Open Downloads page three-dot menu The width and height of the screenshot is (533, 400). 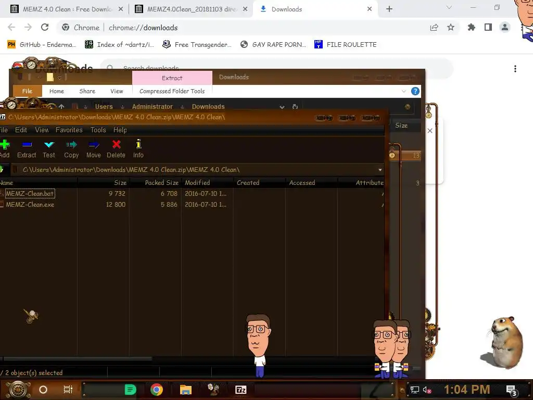point(515,69)
